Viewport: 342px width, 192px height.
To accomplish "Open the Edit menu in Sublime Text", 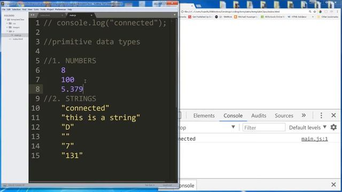I will (9, 10).
